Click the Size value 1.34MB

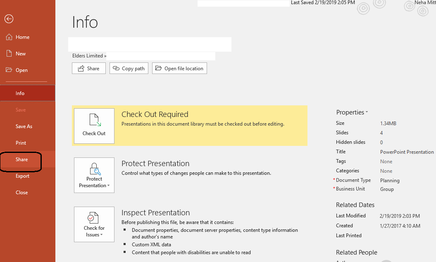(x=388, y=123)
